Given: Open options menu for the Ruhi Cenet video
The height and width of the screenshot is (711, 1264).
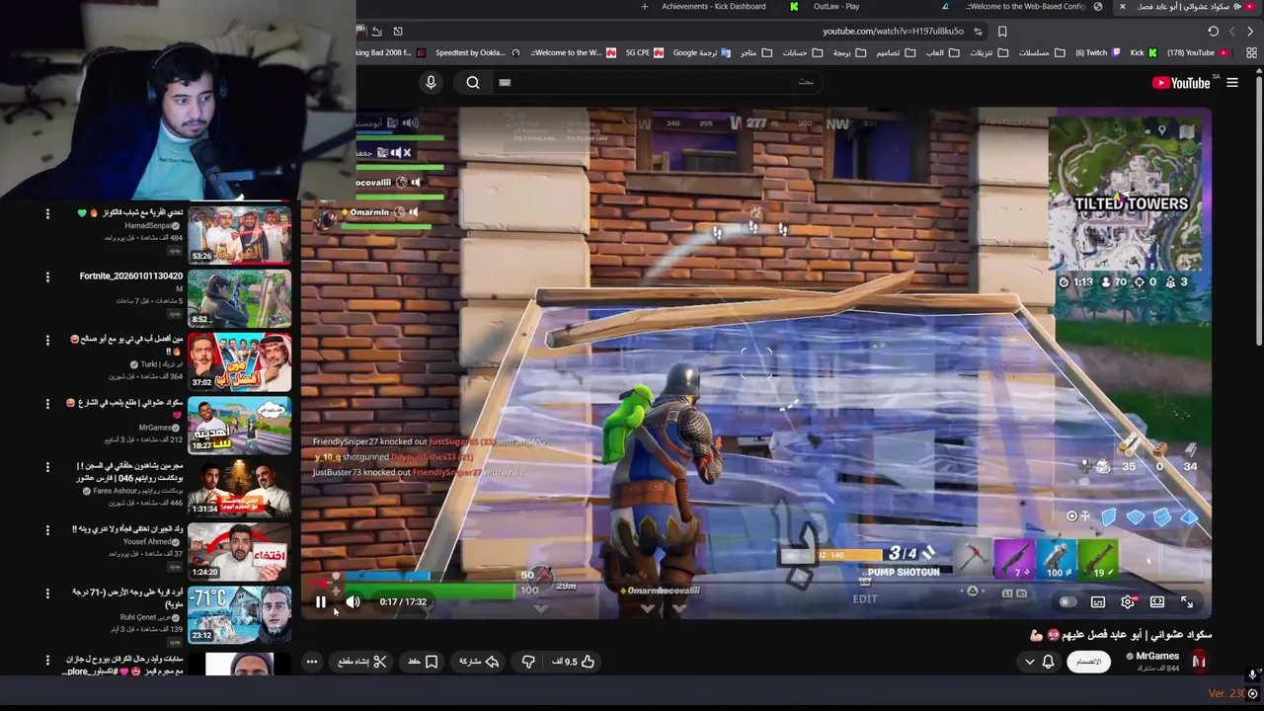Looking at the screenshot, I should point(47,593).
